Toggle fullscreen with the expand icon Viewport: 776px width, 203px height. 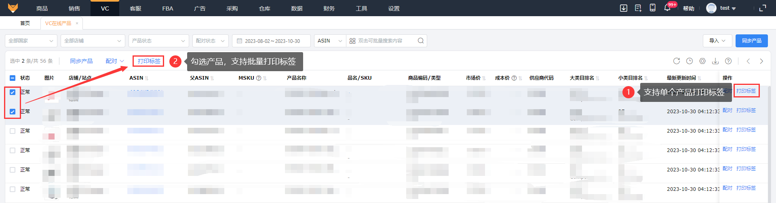pos(763,8)
